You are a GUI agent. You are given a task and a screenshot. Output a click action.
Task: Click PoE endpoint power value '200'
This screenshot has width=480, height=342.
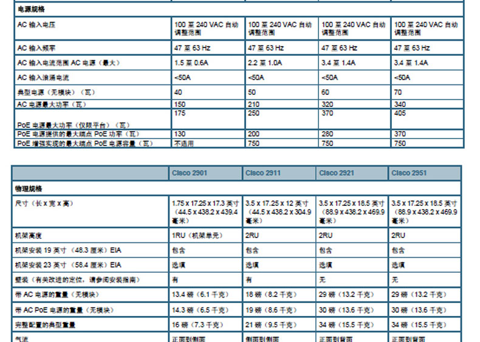coord(253,134)
